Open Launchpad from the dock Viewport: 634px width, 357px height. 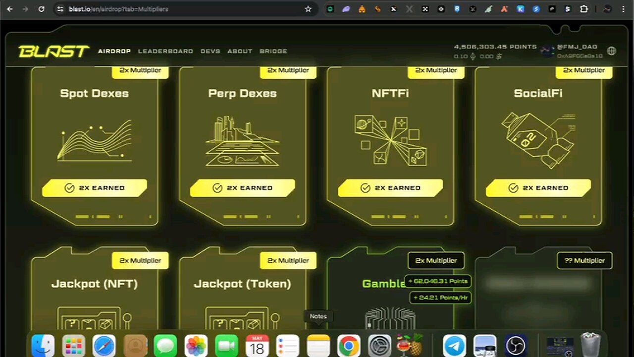click(x=74, y=346)
